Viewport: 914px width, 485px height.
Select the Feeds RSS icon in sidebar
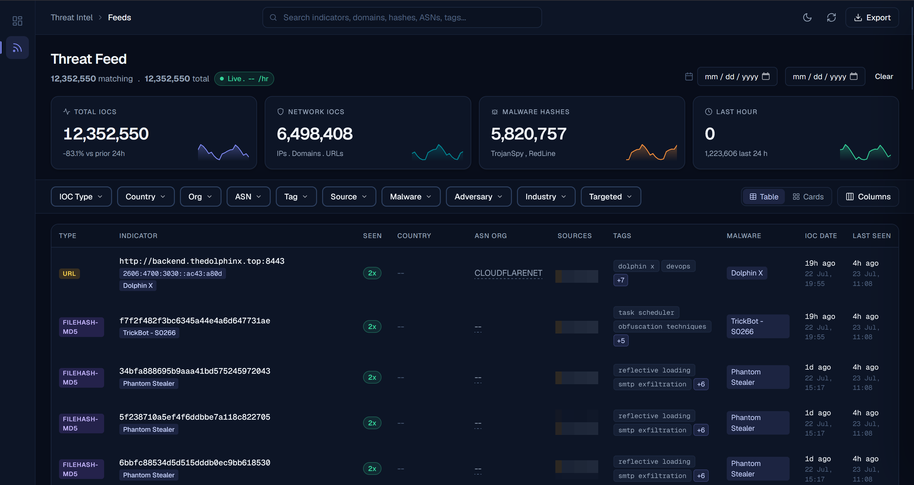(x=17, y=48)
